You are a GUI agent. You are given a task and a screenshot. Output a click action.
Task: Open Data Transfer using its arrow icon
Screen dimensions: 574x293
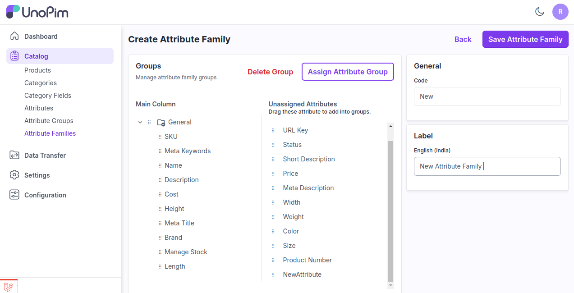pyautogui.click(x=14, y=155)
